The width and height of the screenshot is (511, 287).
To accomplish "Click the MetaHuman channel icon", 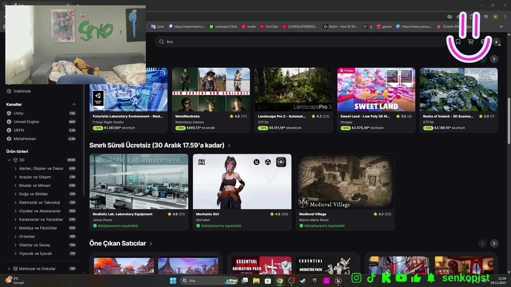I will pos(10,139).
